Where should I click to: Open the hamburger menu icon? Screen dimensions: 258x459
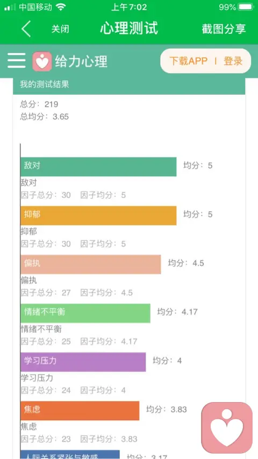pos(17,61)
